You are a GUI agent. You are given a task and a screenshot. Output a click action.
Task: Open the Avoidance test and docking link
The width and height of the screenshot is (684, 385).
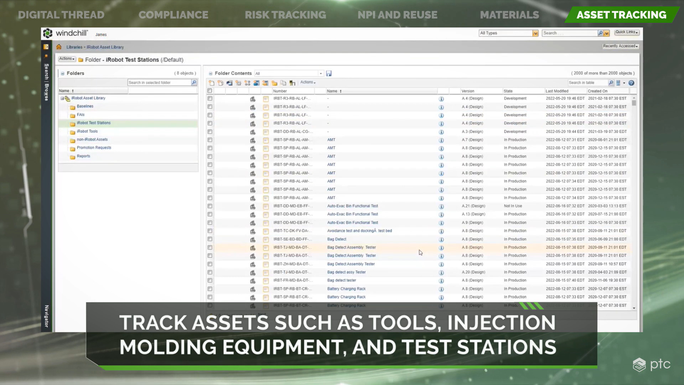359,231
